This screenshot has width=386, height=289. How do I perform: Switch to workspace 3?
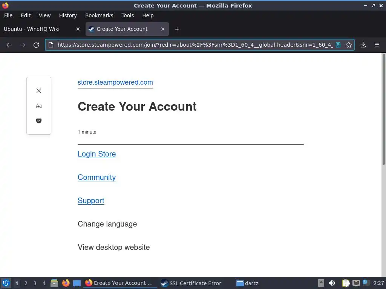[35, 283]
